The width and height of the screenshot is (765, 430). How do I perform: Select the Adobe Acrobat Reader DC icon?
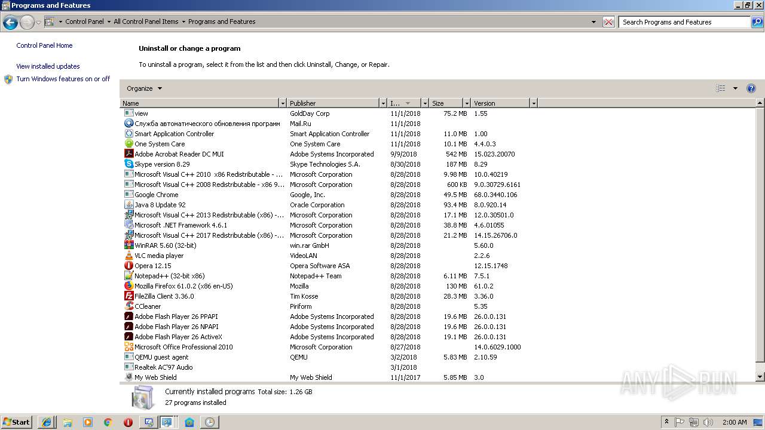pyautogui.click(x=128, y=154)
